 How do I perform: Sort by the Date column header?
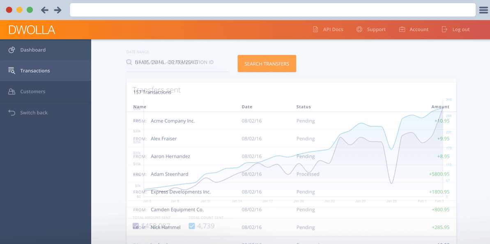tap(247, 107)
